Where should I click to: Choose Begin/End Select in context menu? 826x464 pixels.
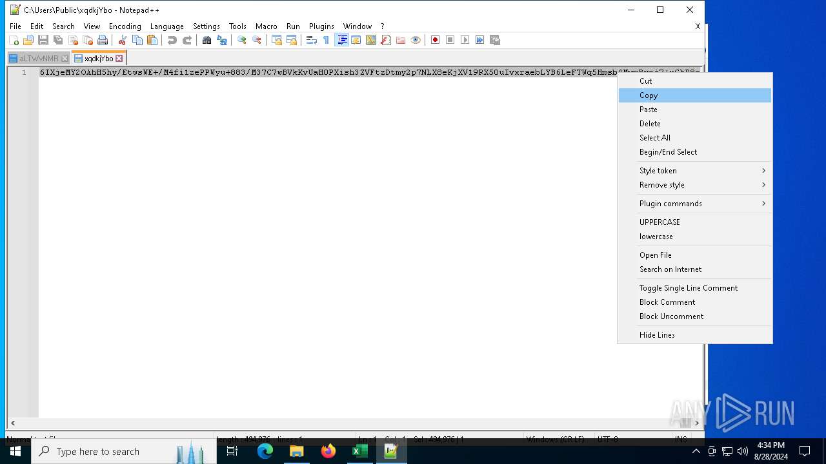coord(695,152)
